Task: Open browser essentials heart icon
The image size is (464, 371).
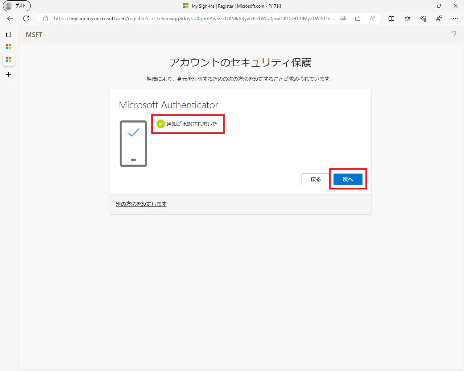Action: coord(423,18)
